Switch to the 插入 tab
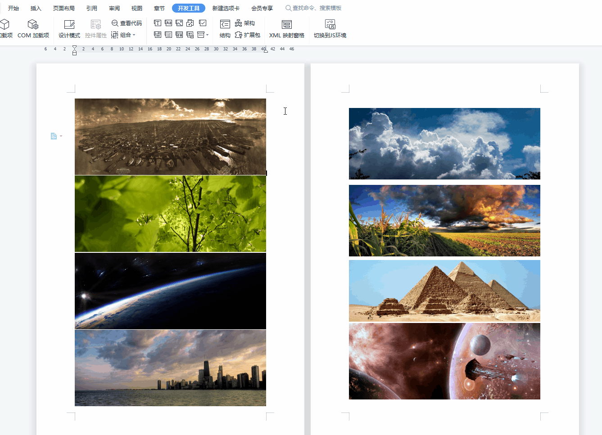Image resolution: width=602 pixels, height=435 pixels. coord(36,8)
